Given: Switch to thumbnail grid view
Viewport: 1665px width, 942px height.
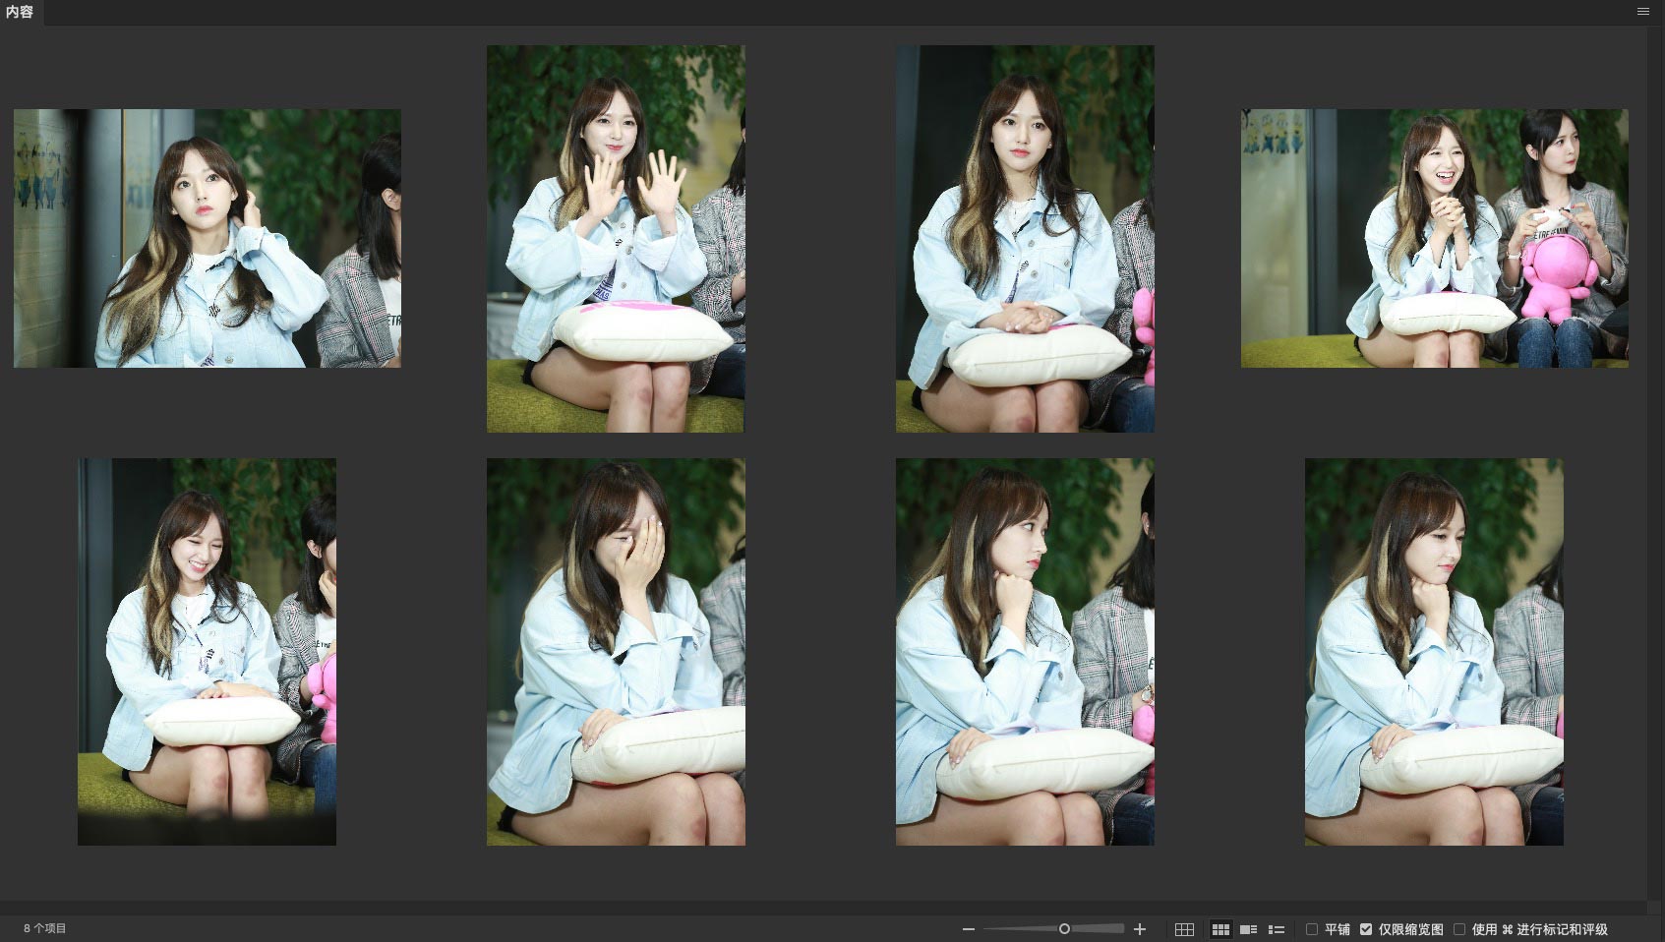Looking at the screenshot, I should [x=1220, y=929].
